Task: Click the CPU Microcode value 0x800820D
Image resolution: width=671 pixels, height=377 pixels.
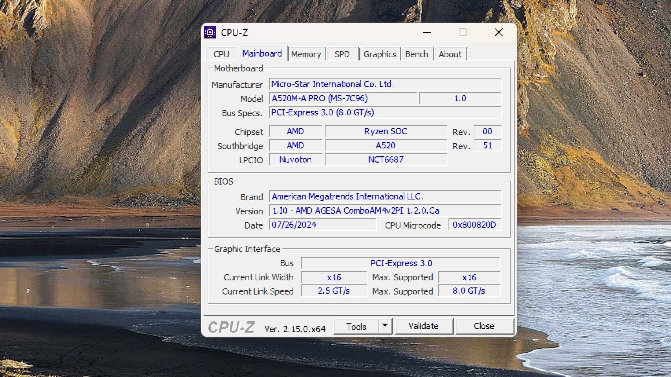Action: pyautogui.click(x=475, y=225)
